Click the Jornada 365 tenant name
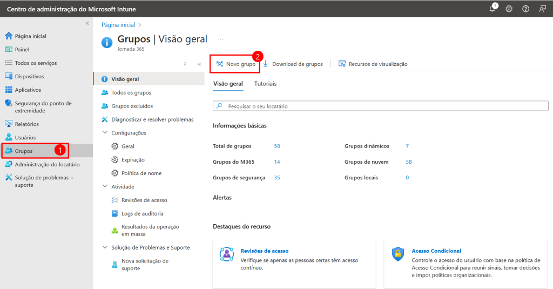Image resolution: width=553 pixels, height=289 pixels. [131, 49]
